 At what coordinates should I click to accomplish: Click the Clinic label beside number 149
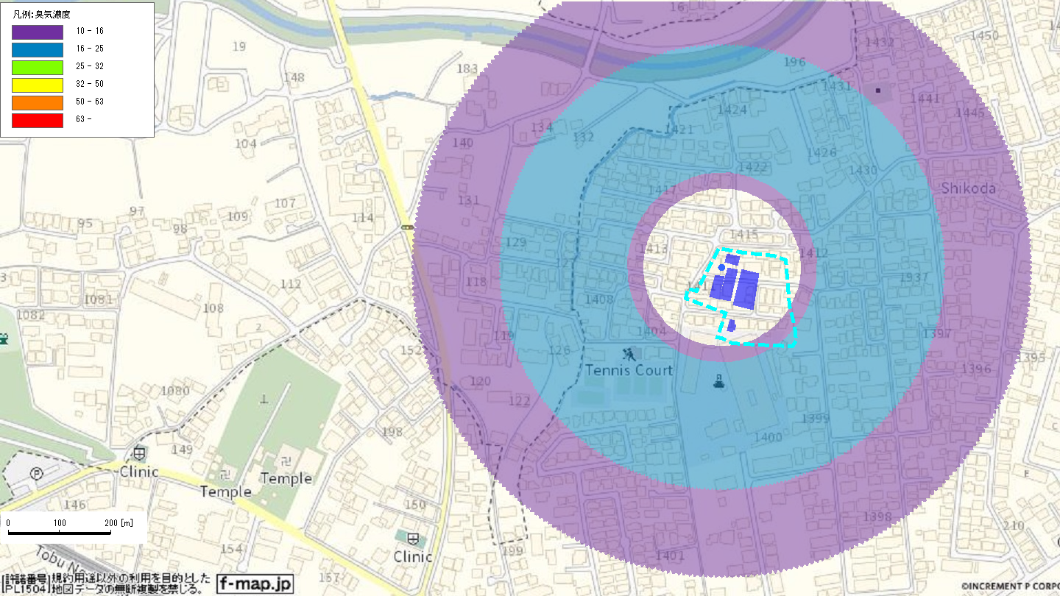[x=139, y=471]
